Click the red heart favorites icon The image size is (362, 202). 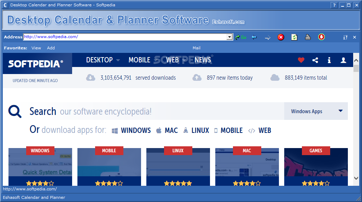click(x=301, y=60)
